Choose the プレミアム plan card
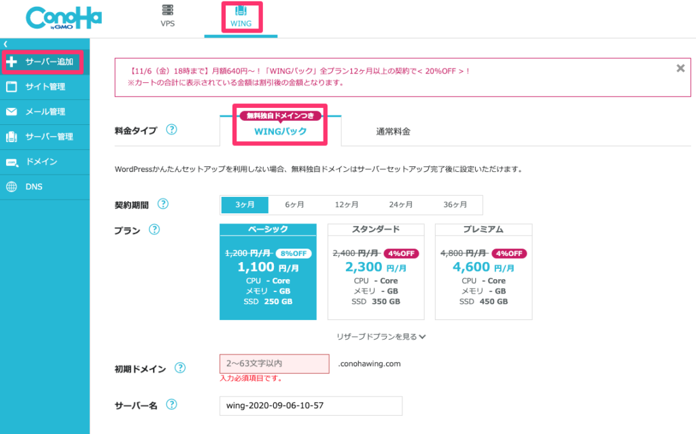 (483, 272)
